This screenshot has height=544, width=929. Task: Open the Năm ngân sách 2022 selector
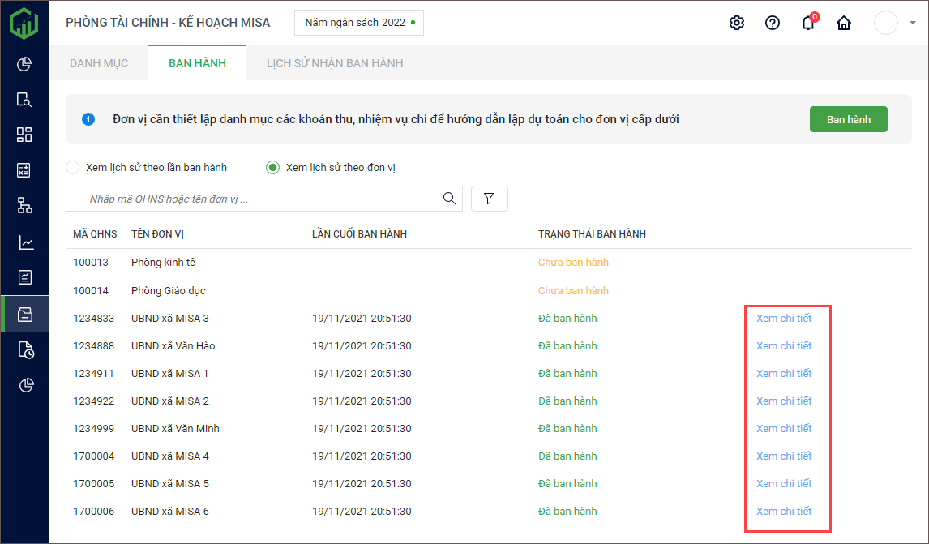[x=359, y=23]
